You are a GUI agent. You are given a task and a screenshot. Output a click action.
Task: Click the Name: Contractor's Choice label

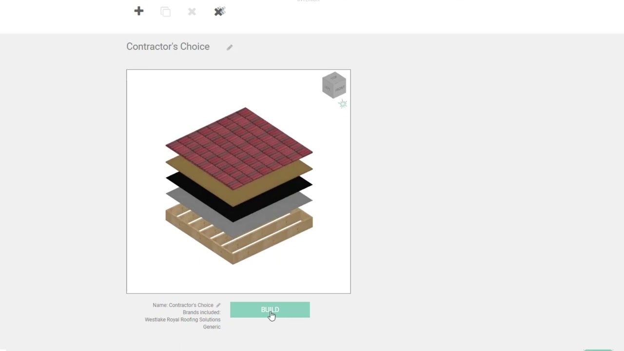tap(183, 305)
